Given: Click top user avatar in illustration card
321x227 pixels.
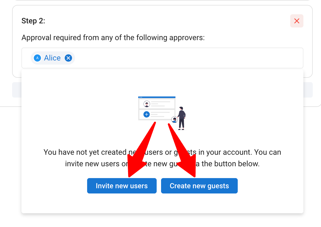Looking at the screenshot, I should pos(146,104).
